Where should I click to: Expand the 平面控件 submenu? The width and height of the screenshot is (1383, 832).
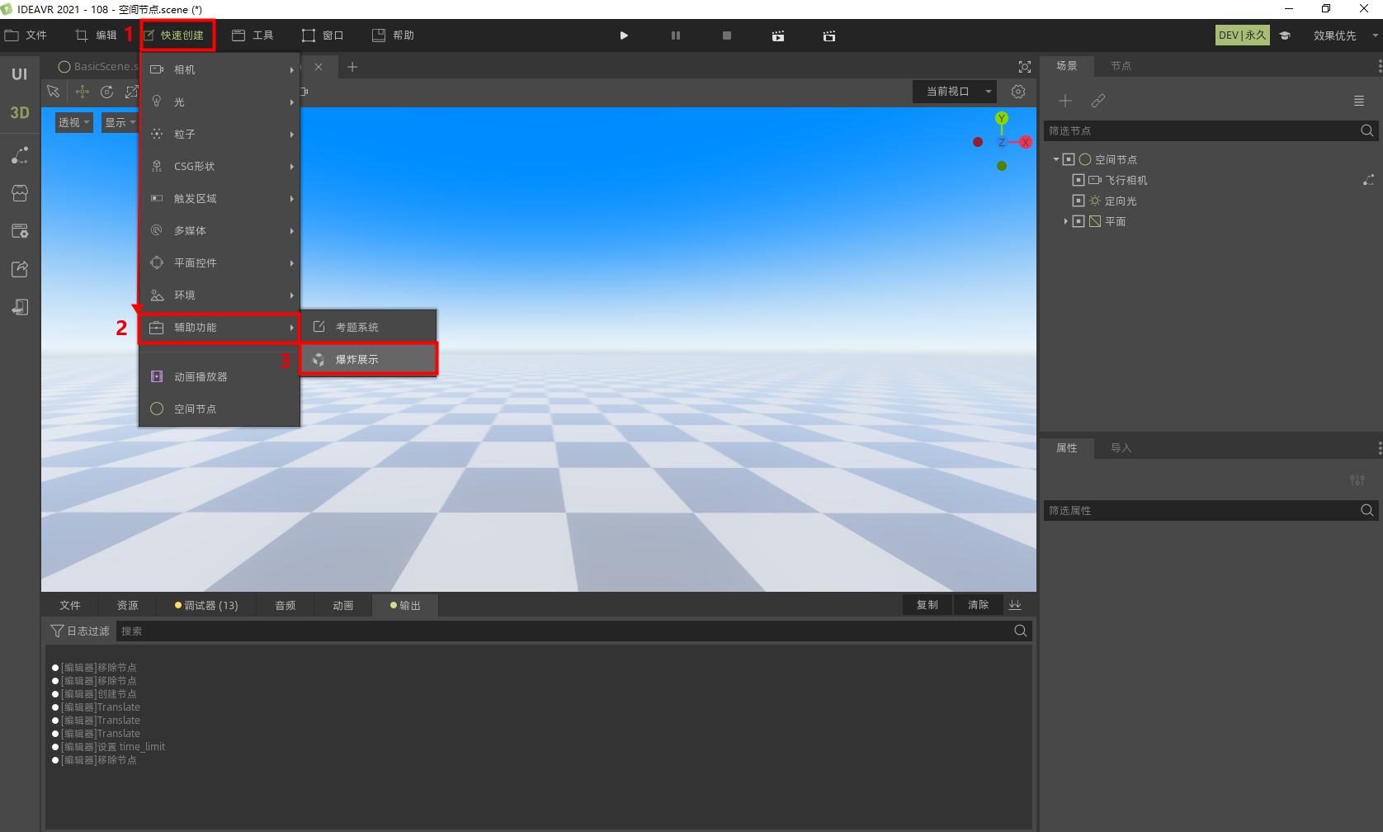point(219,262)
